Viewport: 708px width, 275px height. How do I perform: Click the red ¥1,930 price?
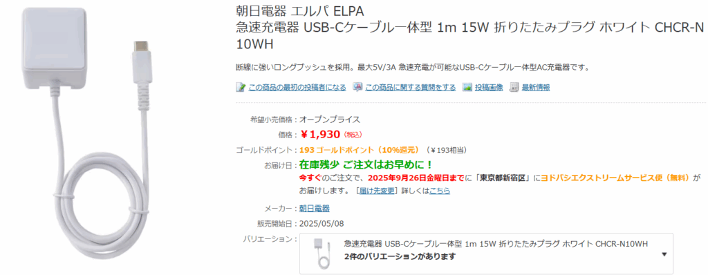point(321,135)
